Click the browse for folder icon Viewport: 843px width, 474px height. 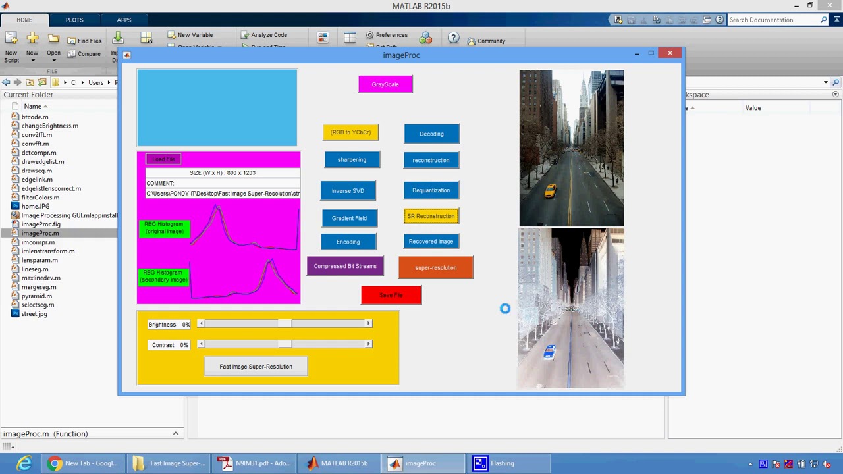pos(42,82)
